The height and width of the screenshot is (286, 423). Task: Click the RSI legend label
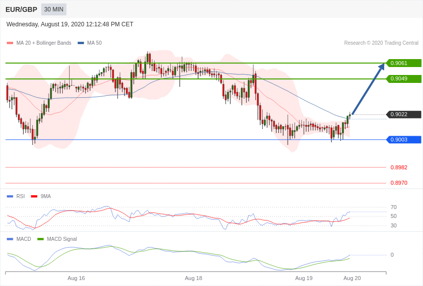tap(20, 197)
